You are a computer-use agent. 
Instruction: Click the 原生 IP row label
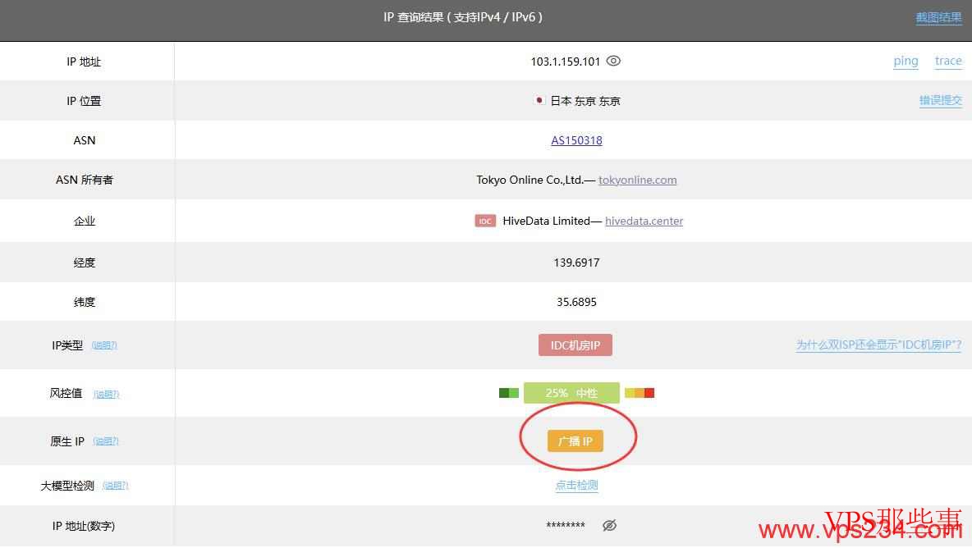tap(67, 441)
